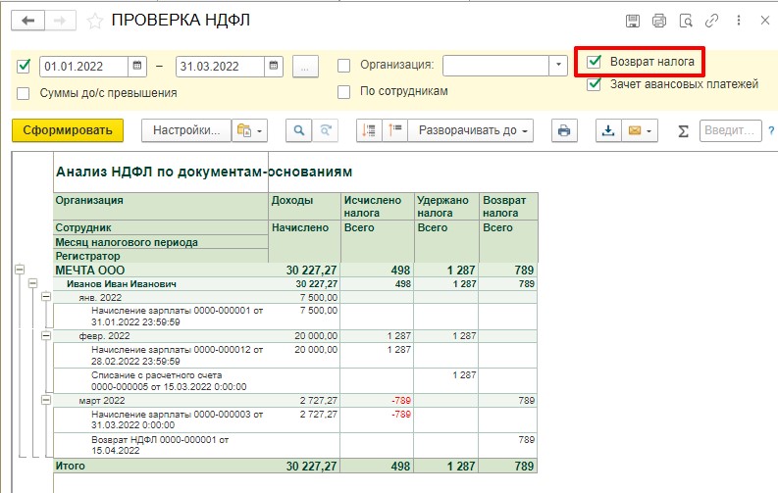Viewport: 778px width, 493px height.
Task: Collapse the янв. 2022 group
Action: coord(46,297)
